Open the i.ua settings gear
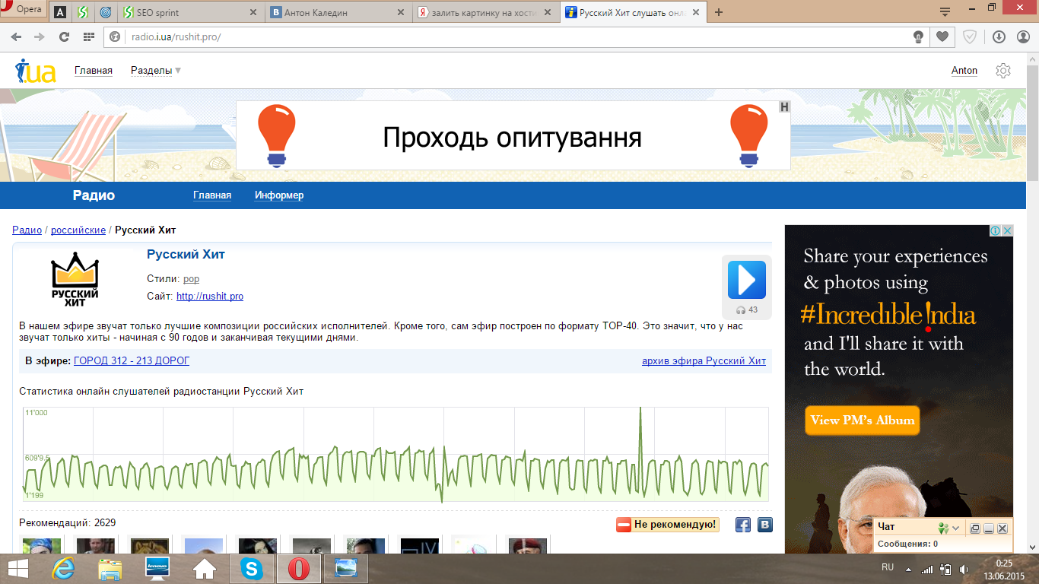The height and width of the screenshot is (584, 1039). point(1003,71)
